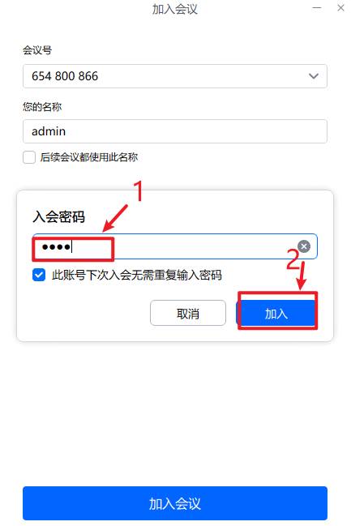
Task: Focus the 入会密码 password field
Action: 175,246
